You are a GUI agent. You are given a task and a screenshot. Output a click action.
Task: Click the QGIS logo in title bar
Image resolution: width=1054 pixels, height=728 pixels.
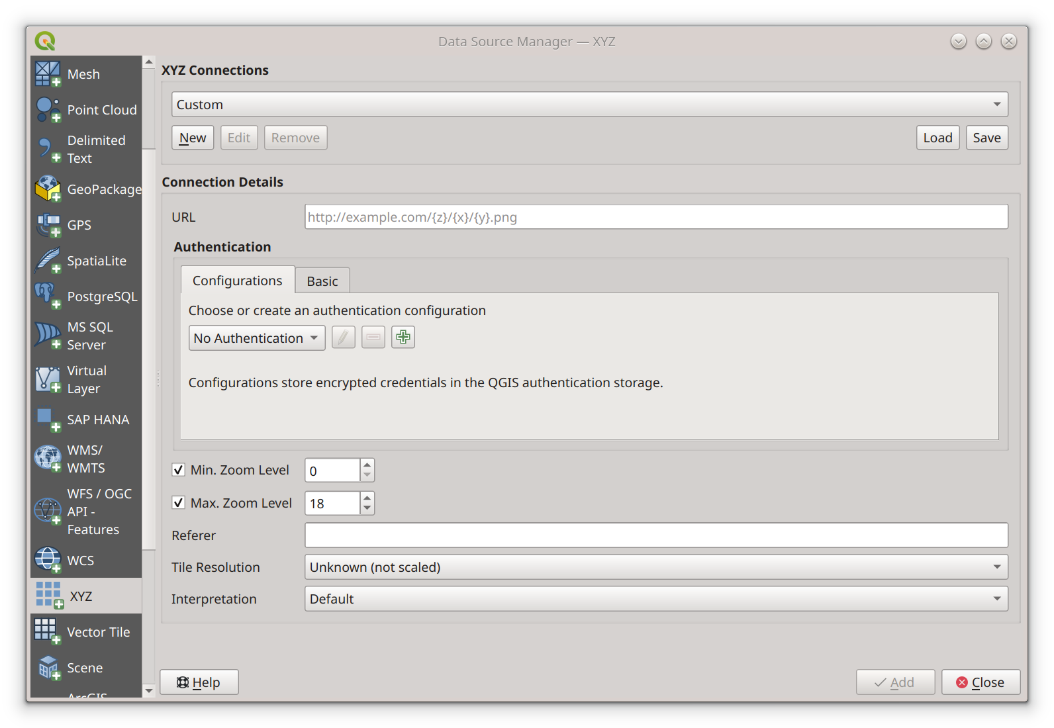coord(45,41)
